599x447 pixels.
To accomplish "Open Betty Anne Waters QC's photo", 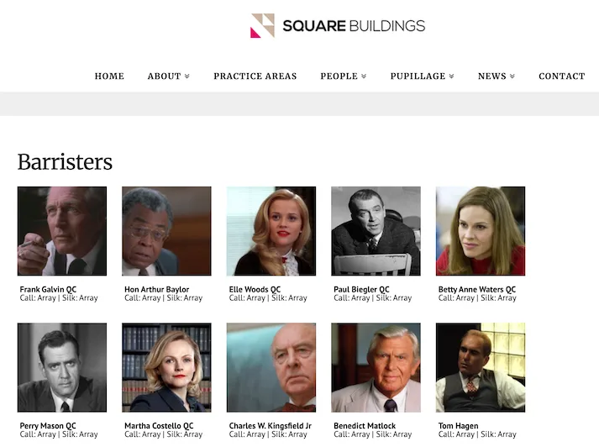I will 481,231.
